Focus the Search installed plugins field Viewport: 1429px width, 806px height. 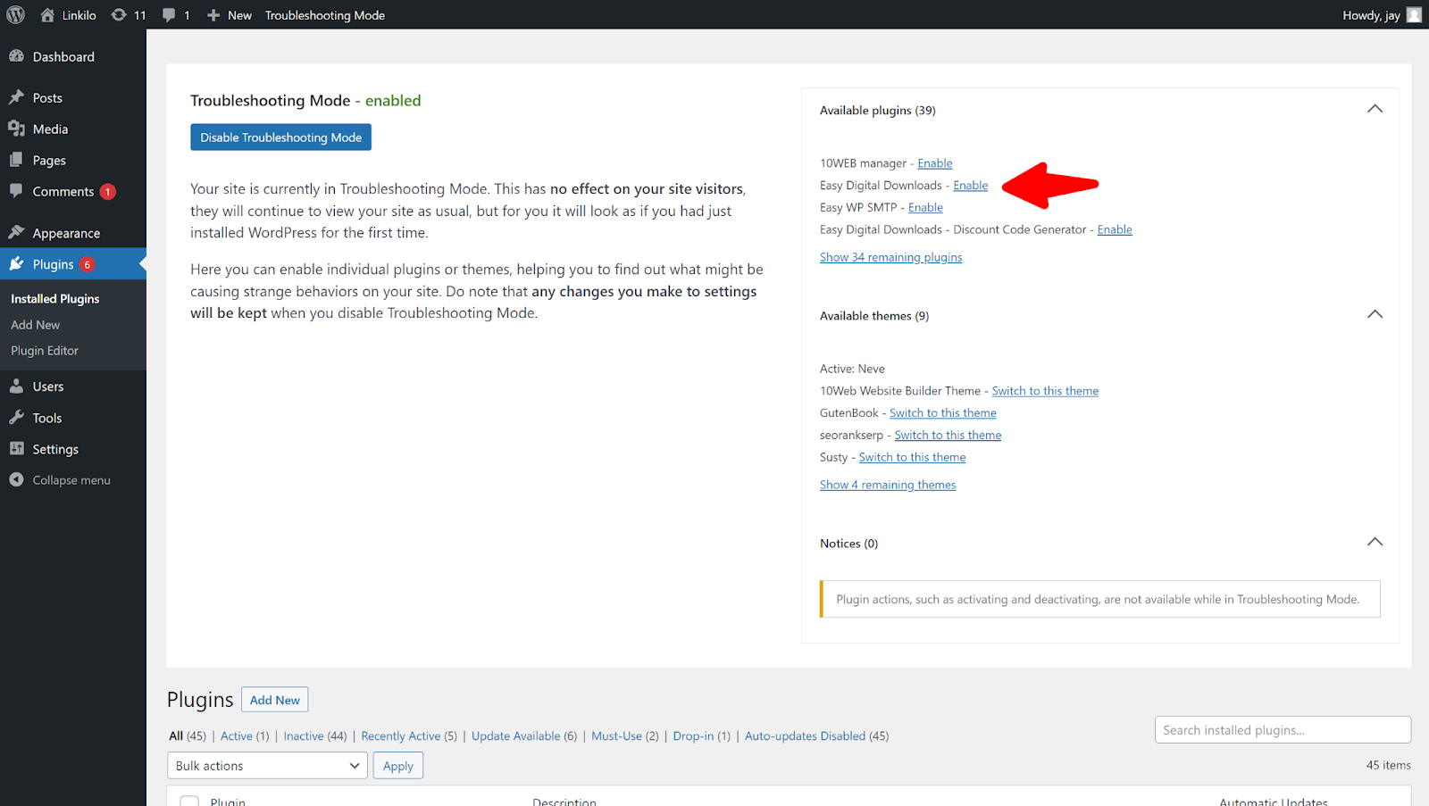point(1283,730)
